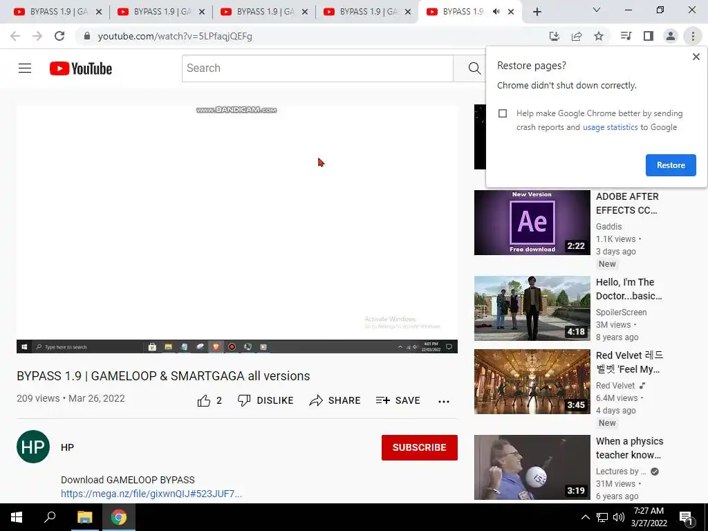
Task: Click the Chrome taskbar icon
Action: click(118, 517)
